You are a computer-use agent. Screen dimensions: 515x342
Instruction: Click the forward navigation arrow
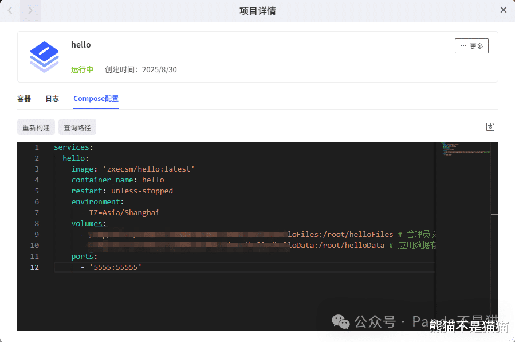click(x=30, y=10)
